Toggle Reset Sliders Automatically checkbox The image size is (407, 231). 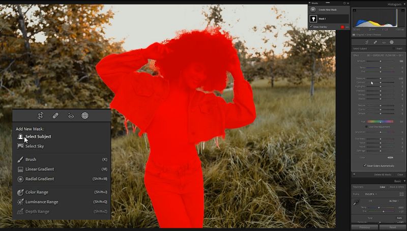(365, 165)
